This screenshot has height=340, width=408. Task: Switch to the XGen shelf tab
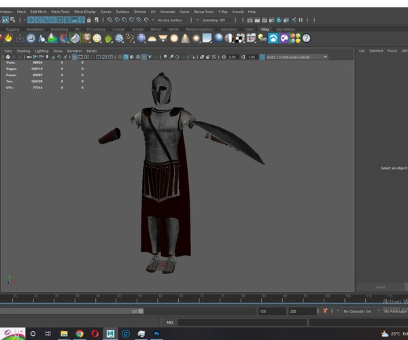(249, 29)
